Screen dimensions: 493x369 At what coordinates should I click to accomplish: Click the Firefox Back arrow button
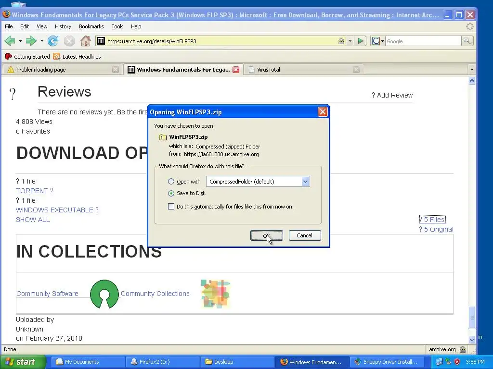pos(10,41)
